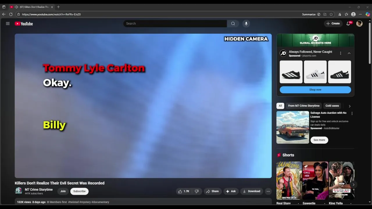Open a new browser tab
Screen dimensions: 372x209
point(58,7)
